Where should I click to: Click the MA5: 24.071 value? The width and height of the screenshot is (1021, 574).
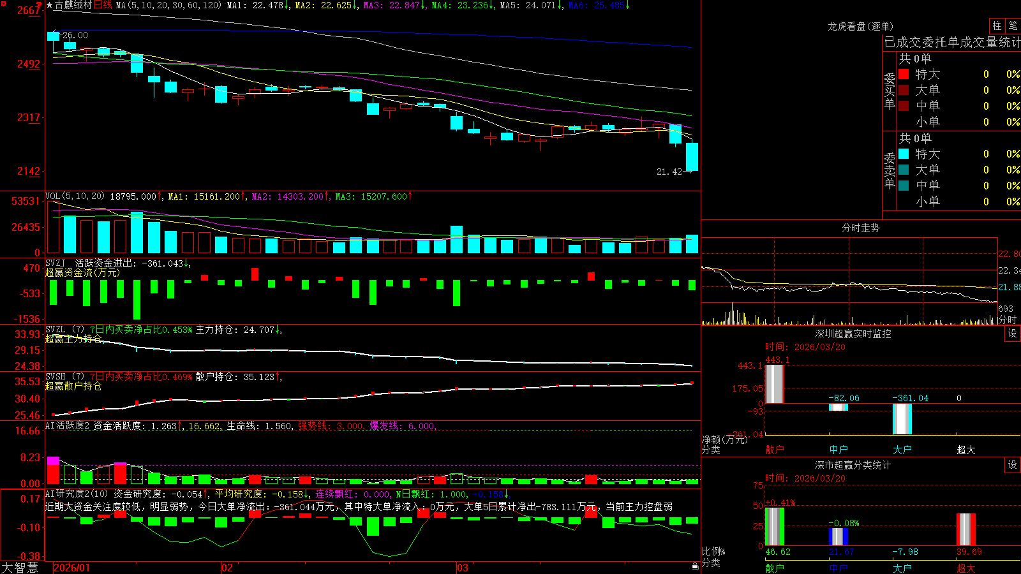(x=528, y=5)
